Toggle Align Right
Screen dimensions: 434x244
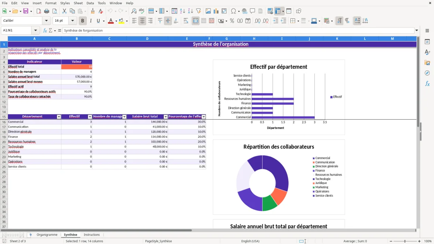click(x=150, y=21)
